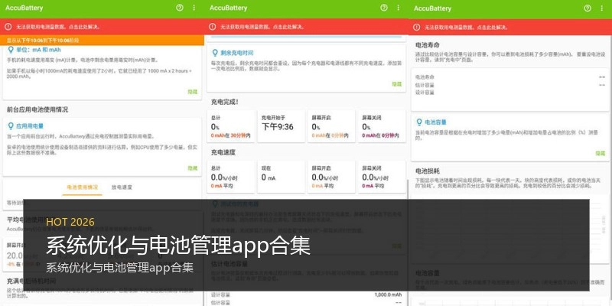The image size is (612, 306).
Task: Switch to the 放电速度 tab
Action: pos(122,187)
